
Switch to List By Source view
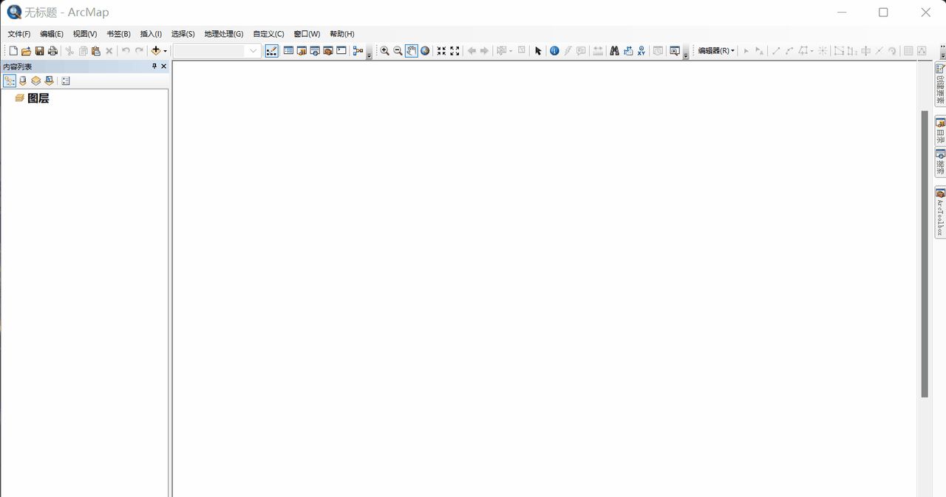tap(23, 81)
